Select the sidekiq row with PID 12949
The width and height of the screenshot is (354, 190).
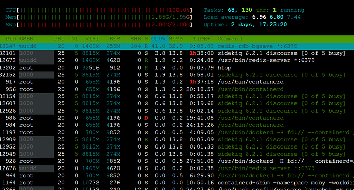[177, 154]
